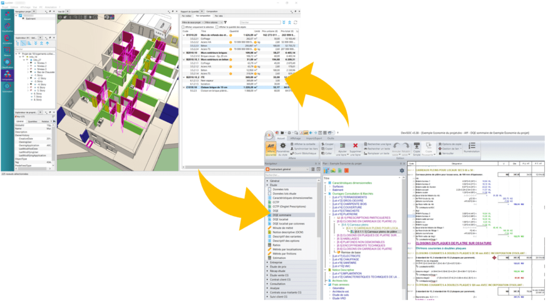Screen dimensions: 546x302
Task: Check Afficher uniquement la sélection
Action: (x=183, y=27)
